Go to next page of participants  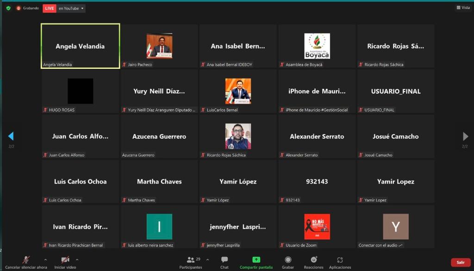click(x=465, y=136)
